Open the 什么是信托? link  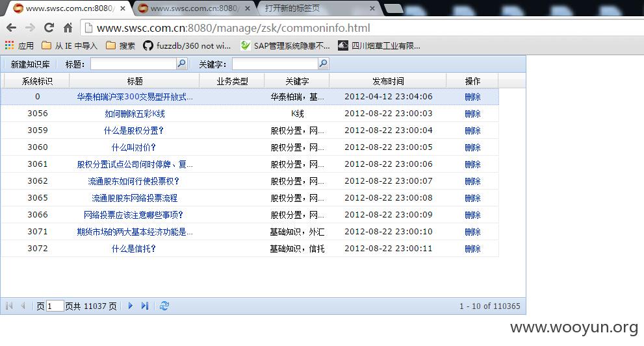pos(133,249)
